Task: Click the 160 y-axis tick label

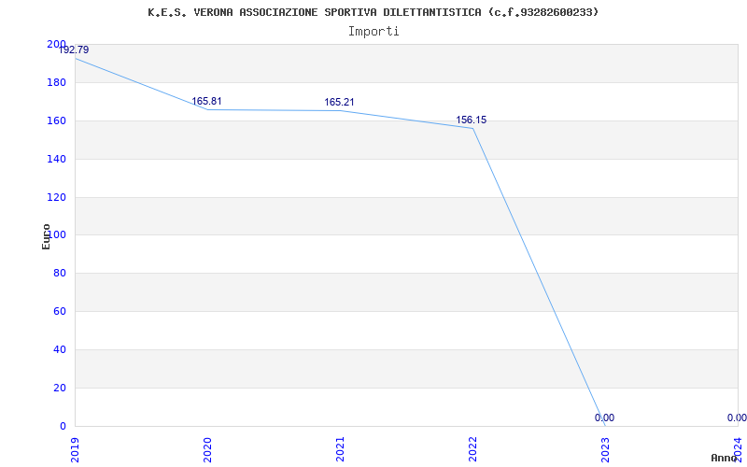Action: pos(56,120)
